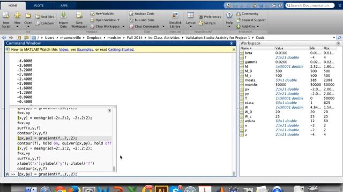Open the Workspace panel actions icon
The width and height of the screenshot is (343, 192).
tap(338, 43)
